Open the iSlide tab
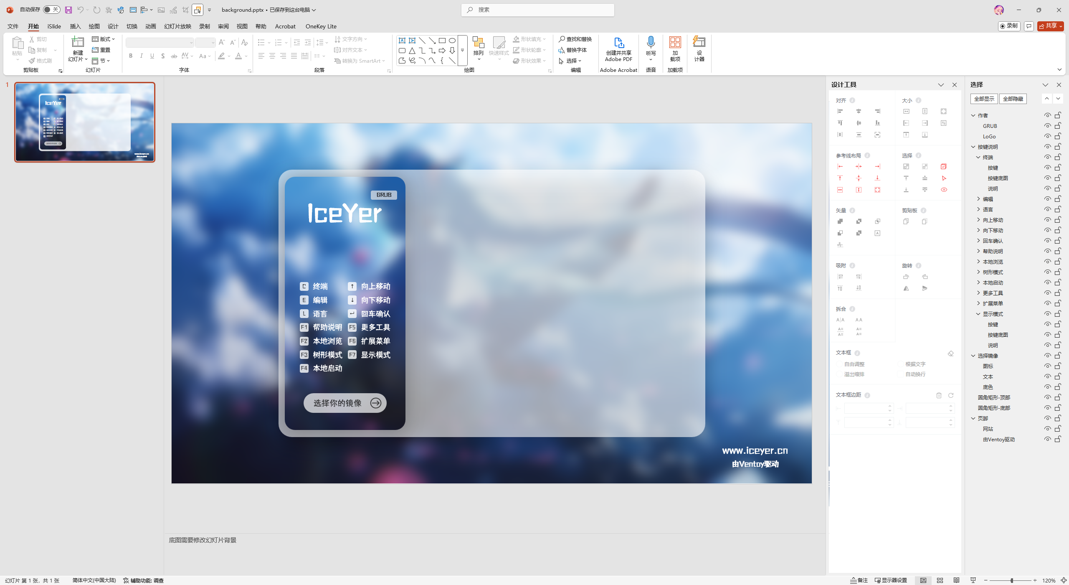Viewport: 1069px width, 585px height. click(x=54, y=26)
